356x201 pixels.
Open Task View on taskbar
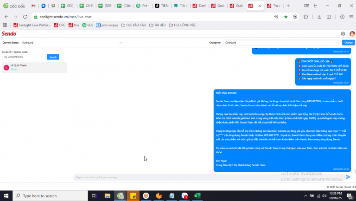[94, 196]
